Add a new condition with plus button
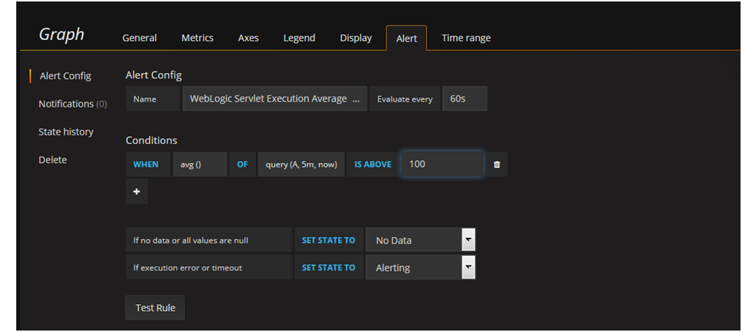742x332 pixels. point(137,192)
